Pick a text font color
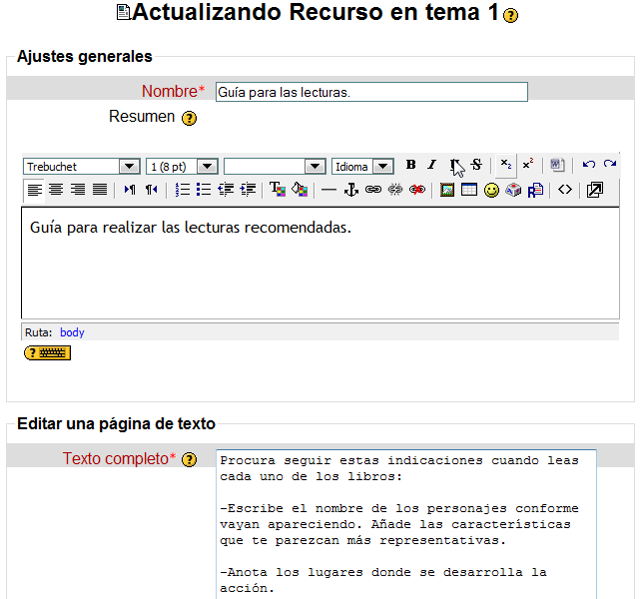This screenshot has width=643, height=599. pos(277,190)
